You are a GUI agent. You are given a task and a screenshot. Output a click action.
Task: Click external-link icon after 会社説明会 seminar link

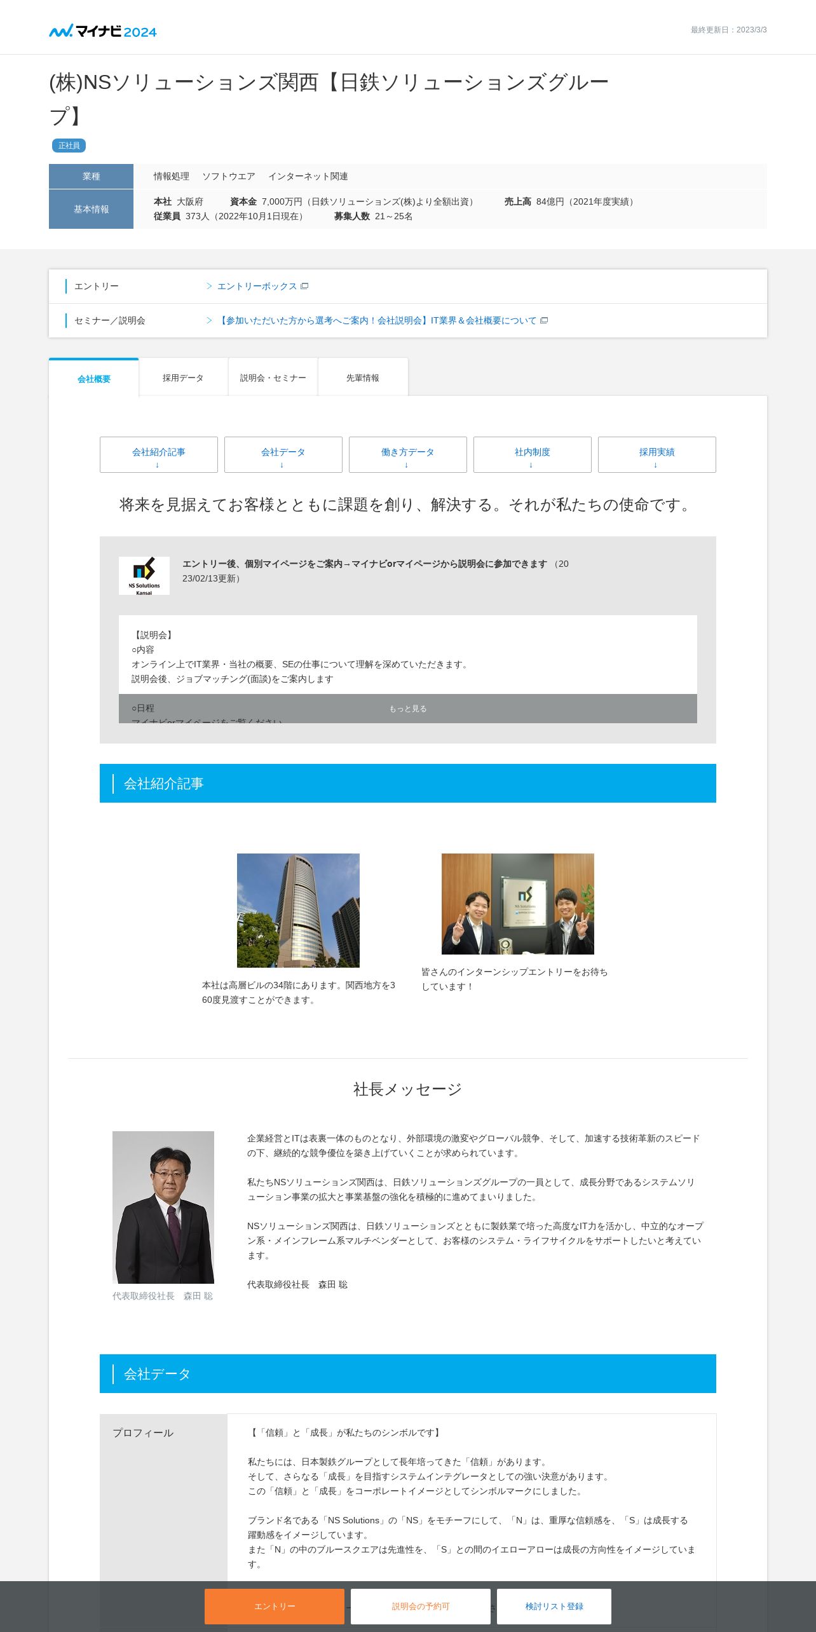click(543, 320)
